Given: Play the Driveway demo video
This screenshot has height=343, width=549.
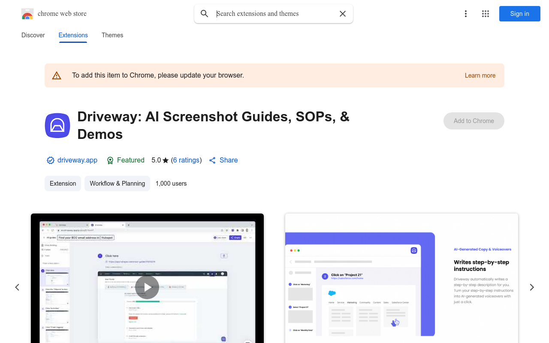Looking at the screenshot, I should pyautogui.click(x=147, y=287).
